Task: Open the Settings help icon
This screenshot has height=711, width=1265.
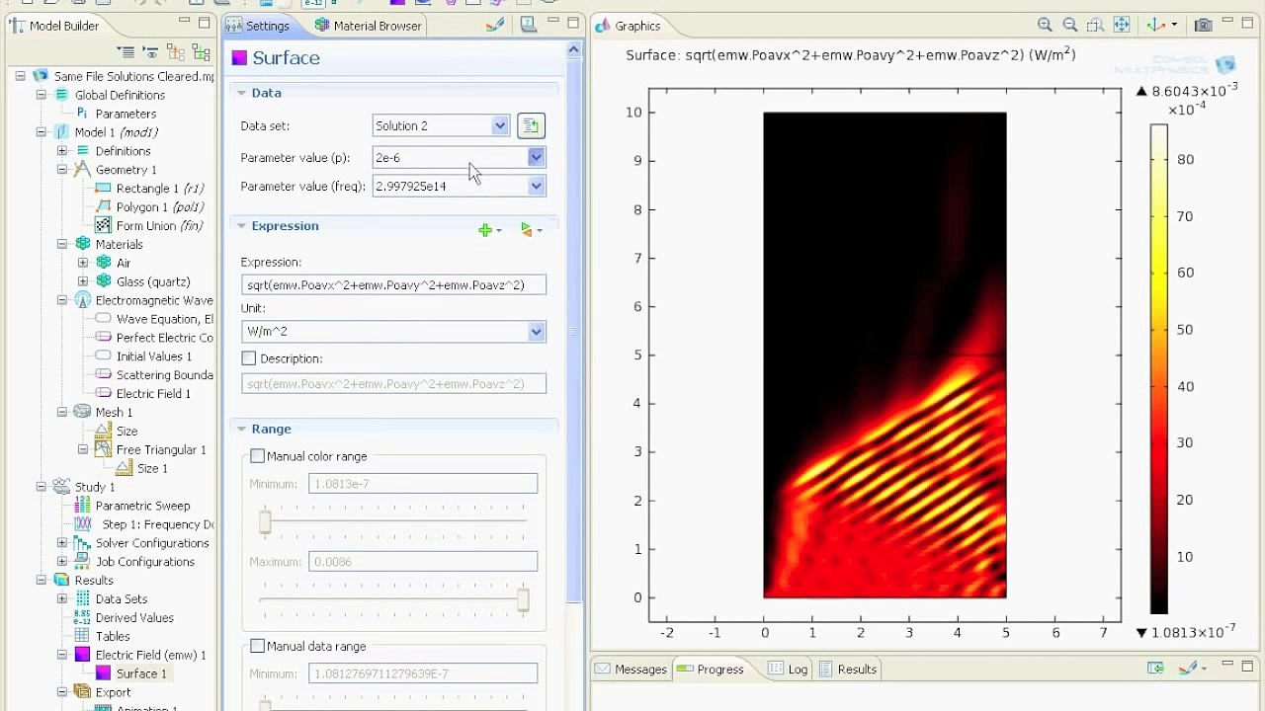Action: 528,25
